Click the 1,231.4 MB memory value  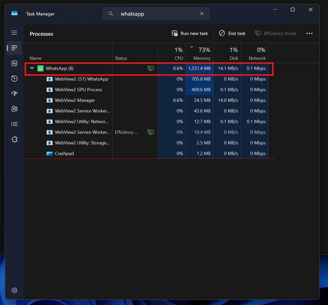click(x=199, y=68)
